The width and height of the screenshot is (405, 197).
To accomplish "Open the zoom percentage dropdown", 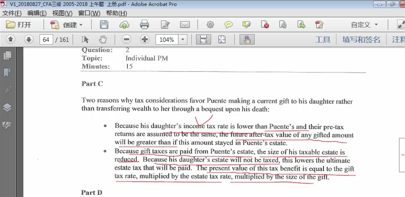I will 183,39.
